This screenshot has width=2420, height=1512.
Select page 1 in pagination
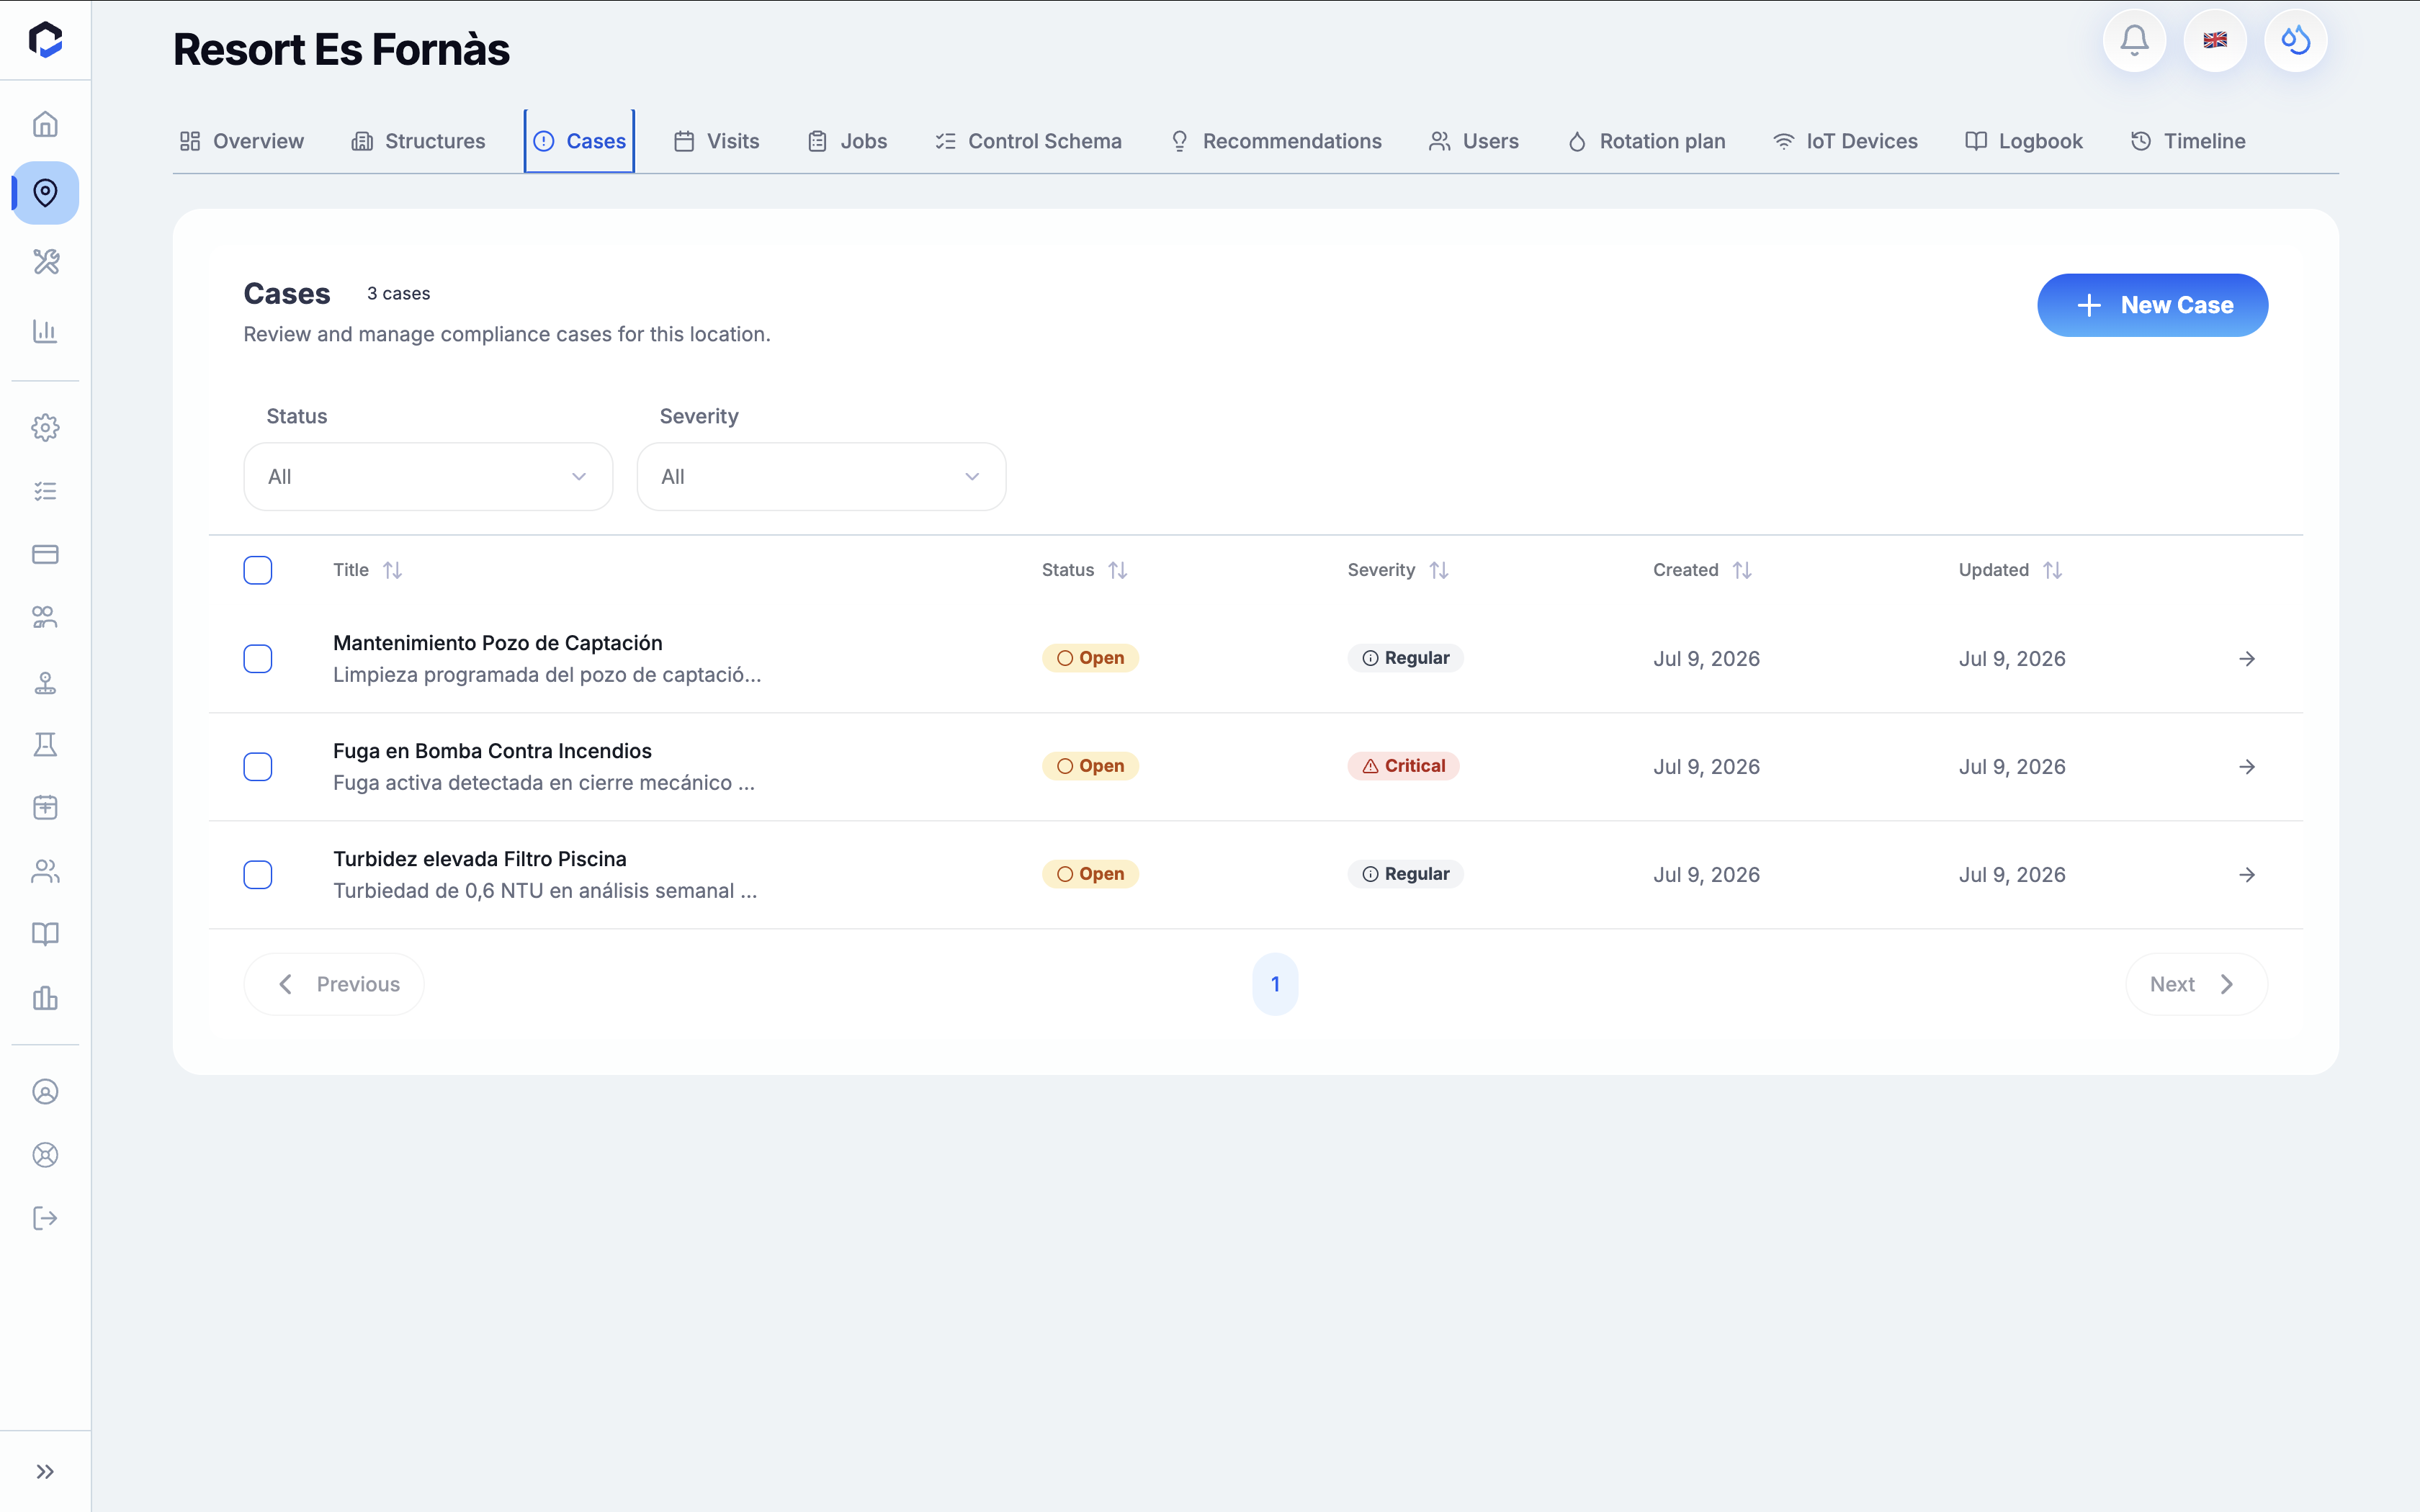1275,984
